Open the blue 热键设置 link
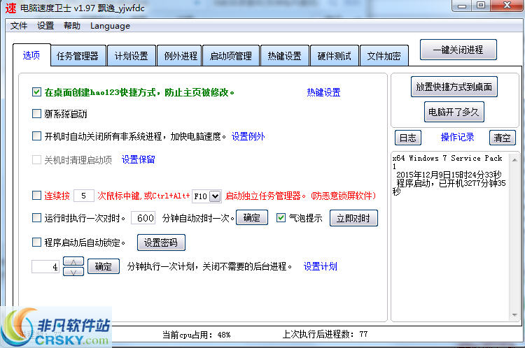 click(323, 92)
